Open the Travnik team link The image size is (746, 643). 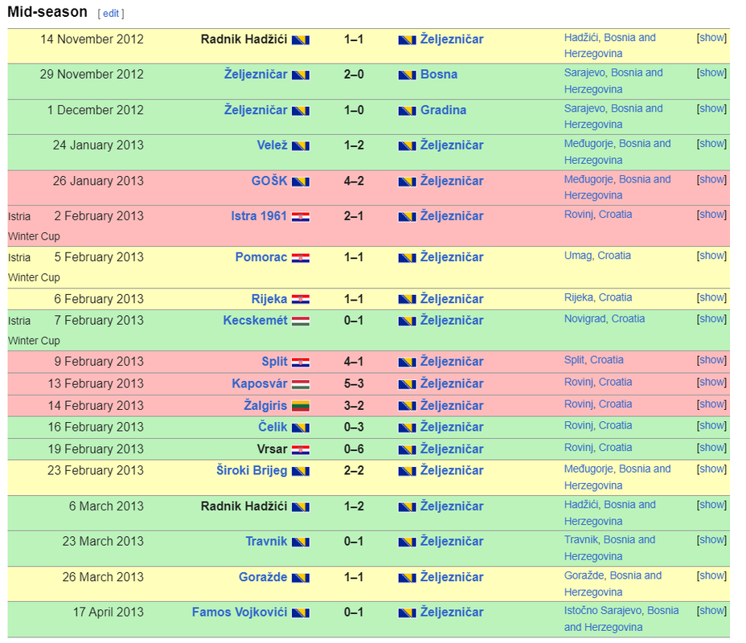pyautogui.click(x=266, y=542)
